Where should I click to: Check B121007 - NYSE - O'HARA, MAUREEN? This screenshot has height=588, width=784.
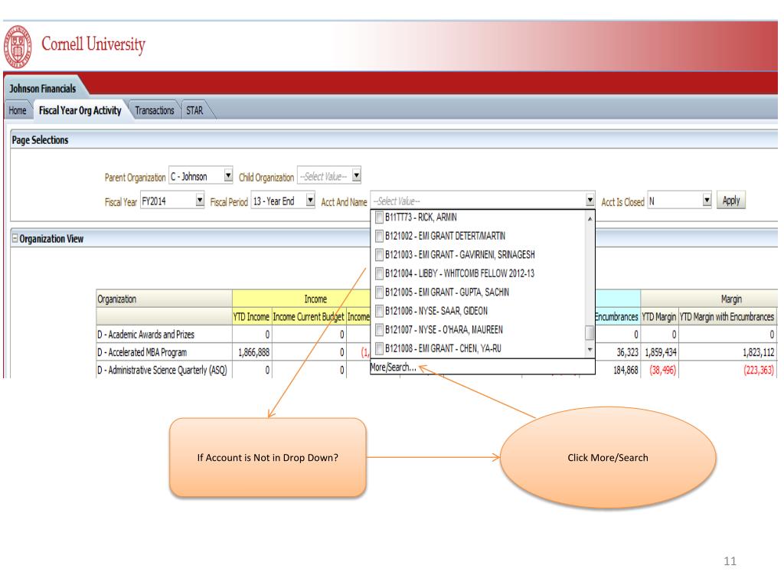point(379,329)
